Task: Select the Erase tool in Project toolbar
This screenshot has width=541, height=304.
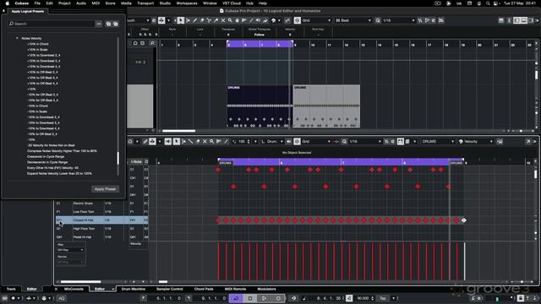Action: pyautogui.click(x=202, y=20)
